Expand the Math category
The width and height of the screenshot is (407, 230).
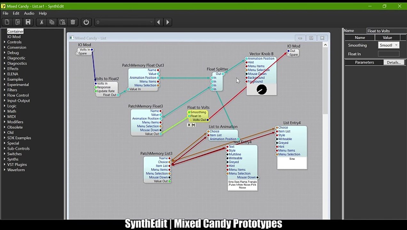tap(4, 111)
